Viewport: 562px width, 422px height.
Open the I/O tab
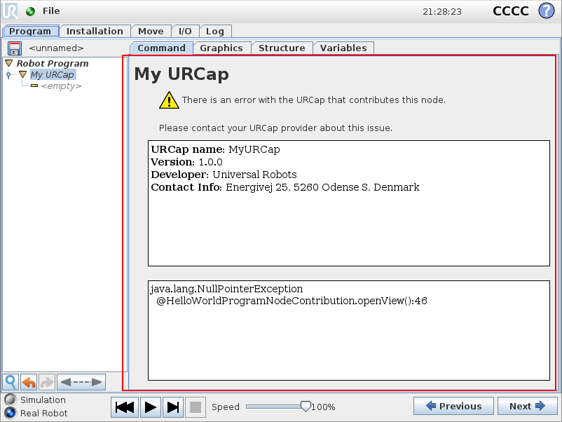pyautogui.click(x=185, y=31)
